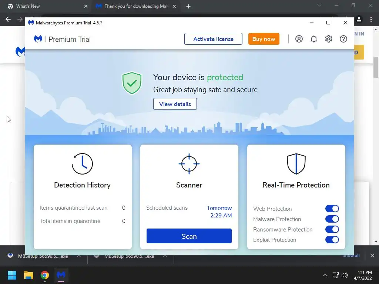
Task: Click the Malware Protection label
Action: click(x=277, y=219)
